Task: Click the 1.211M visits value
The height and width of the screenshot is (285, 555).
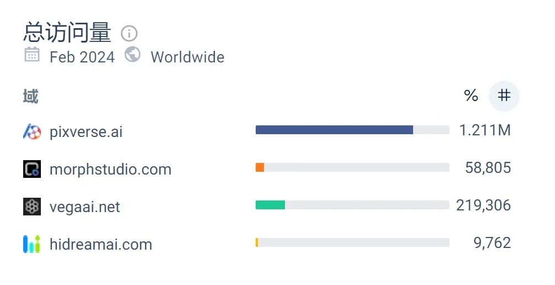Action: (x=485, y=130)
